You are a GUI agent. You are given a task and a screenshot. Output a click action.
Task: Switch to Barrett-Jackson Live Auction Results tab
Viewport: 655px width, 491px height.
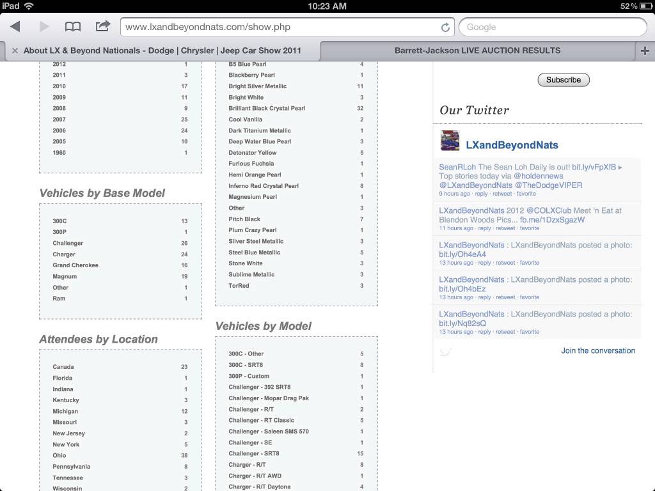(x=477, y=51)
